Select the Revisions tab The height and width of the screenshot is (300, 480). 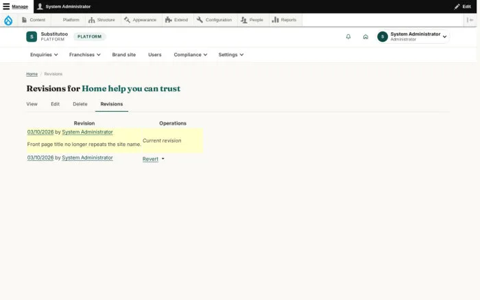pyautogui.click(x=111, y=104)
